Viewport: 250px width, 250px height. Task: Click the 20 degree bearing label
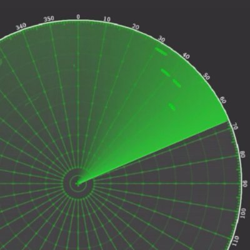pyautogui.click(x=136, y=27)
